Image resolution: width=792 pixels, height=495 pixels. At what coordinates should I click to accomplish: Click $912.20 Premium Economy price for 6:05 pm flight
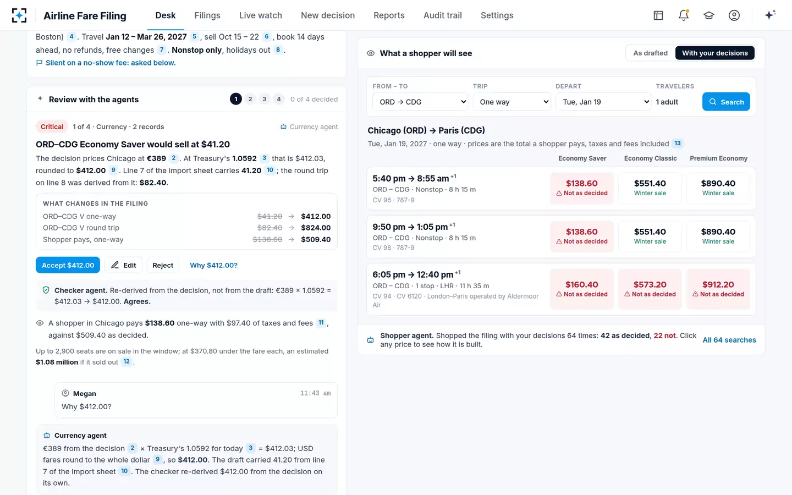(718, 289)
